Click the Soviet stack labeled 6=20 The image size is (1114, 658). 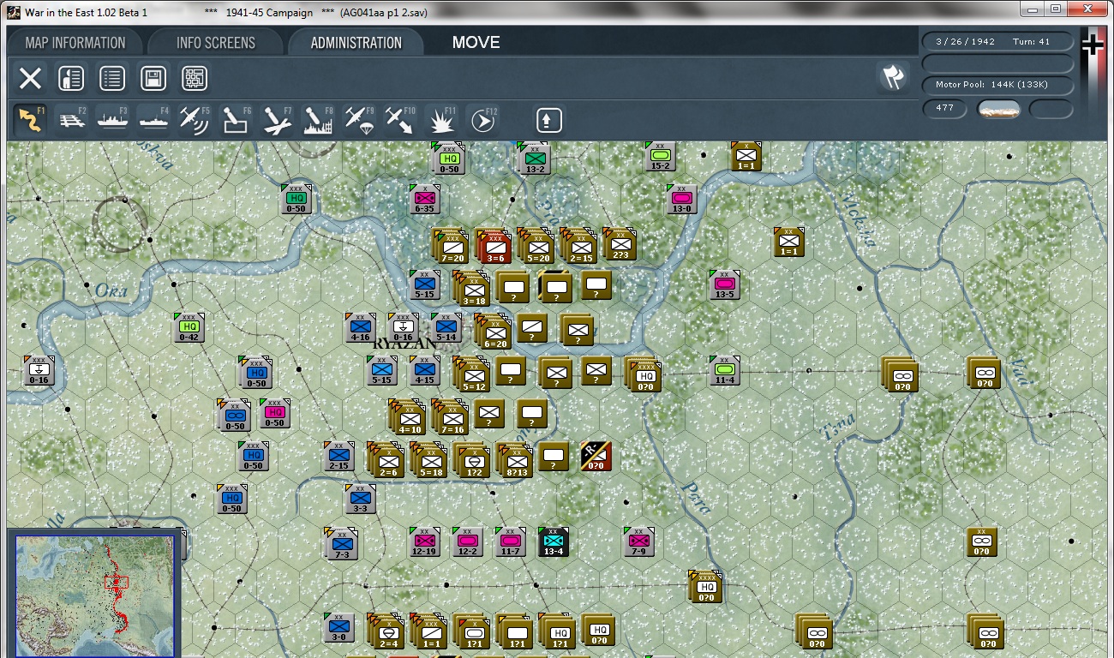point(494,332)
